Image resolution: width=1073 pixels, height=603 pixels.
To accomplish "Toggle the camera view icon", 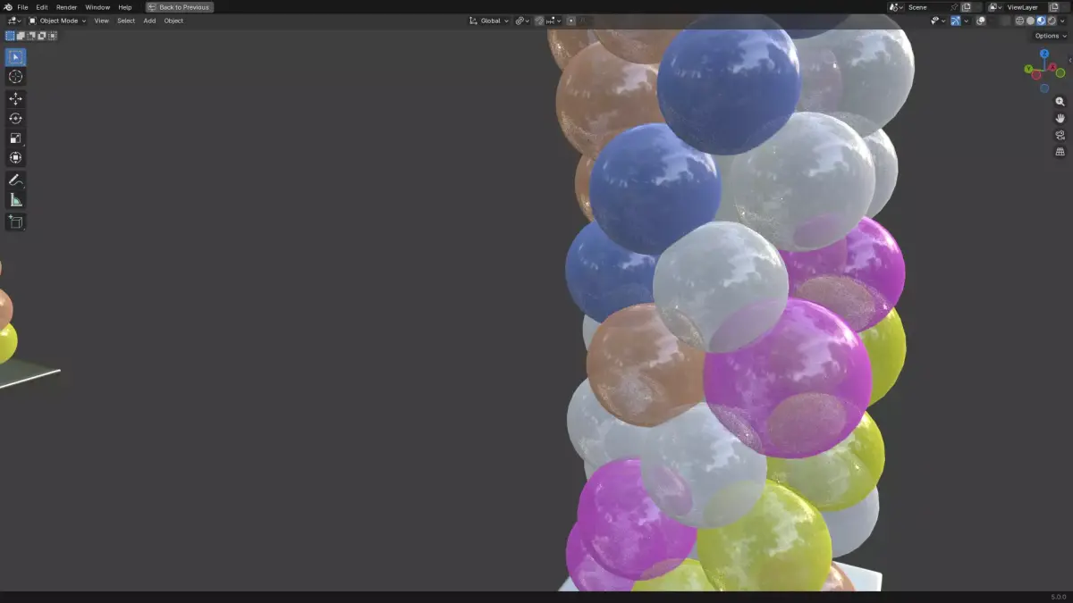I will point(1060,135).
